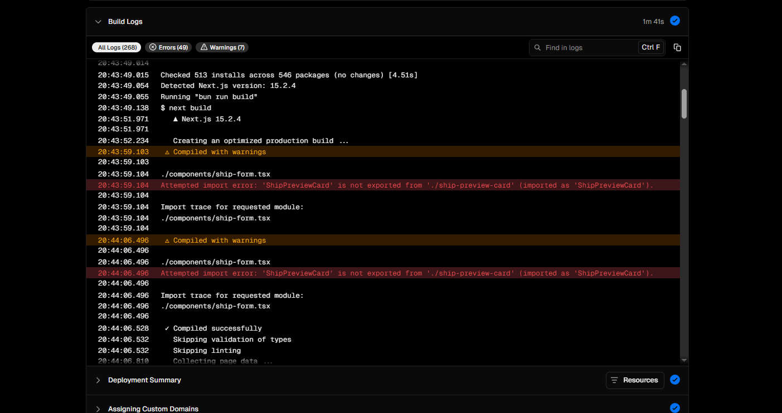Collapse the Build Logs section chevron

point(98,22)
